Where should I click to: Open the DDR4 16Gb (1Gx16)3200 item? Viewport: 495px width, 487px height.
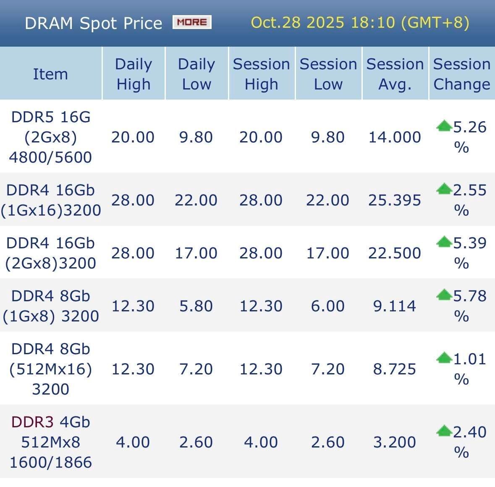[50, 200]
